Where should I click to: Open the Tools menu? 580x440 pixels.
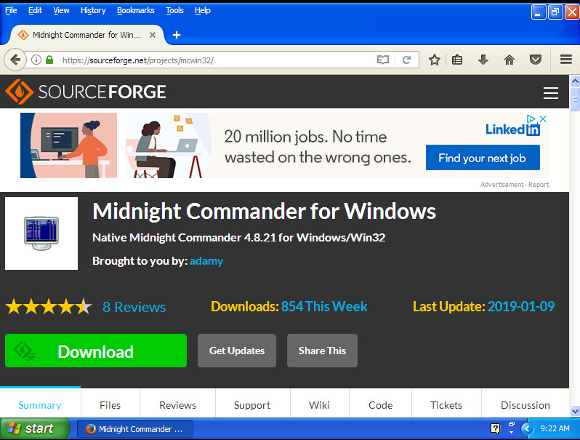click(174, 10)
